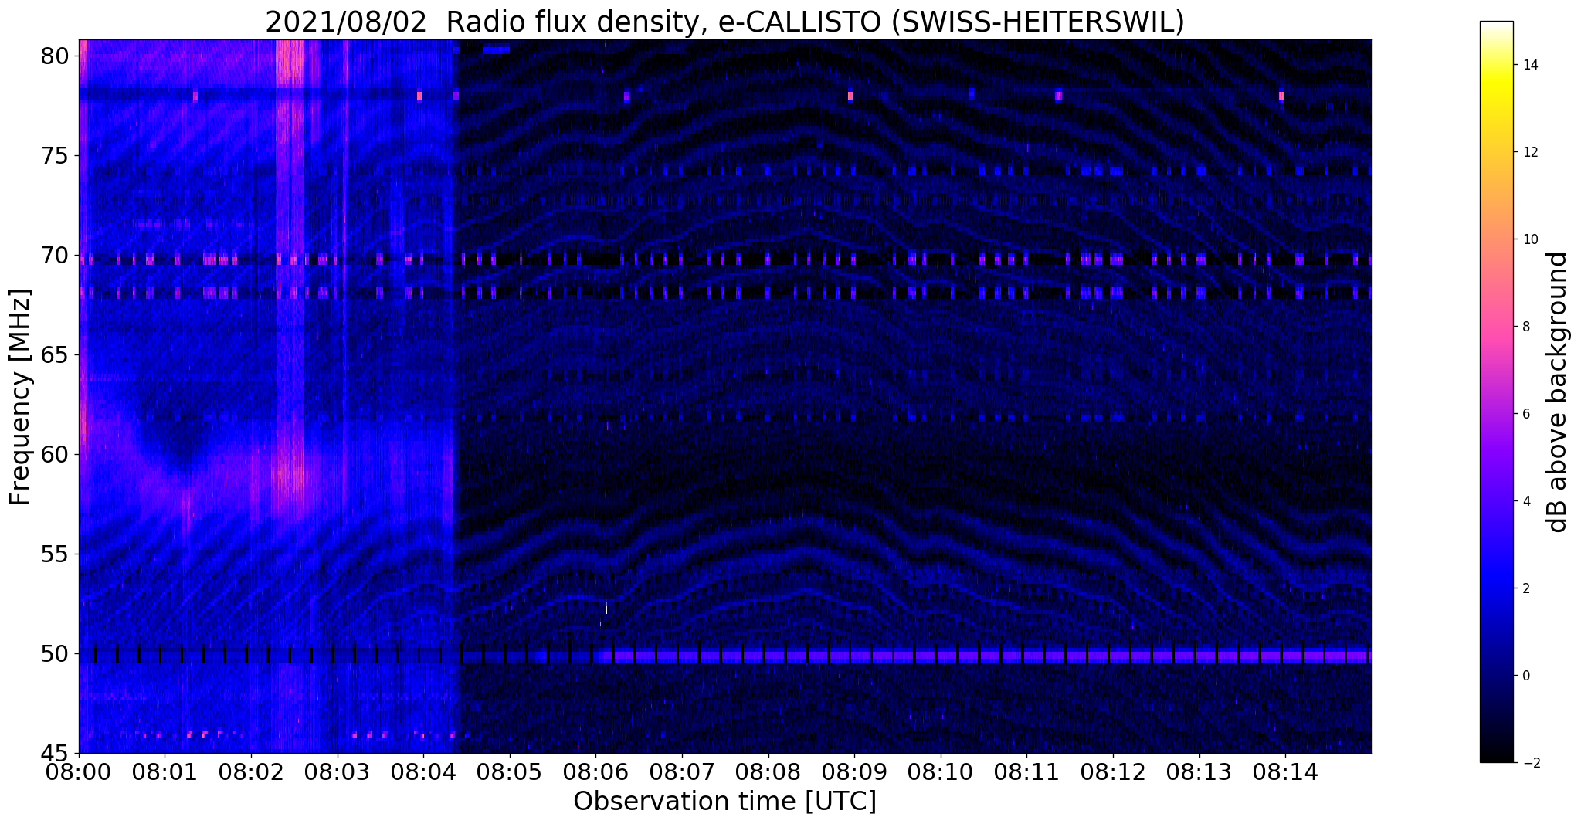1581x824 pixels.
Task: Click the 70 MHz frequency tick label
Action: [56, 256]
